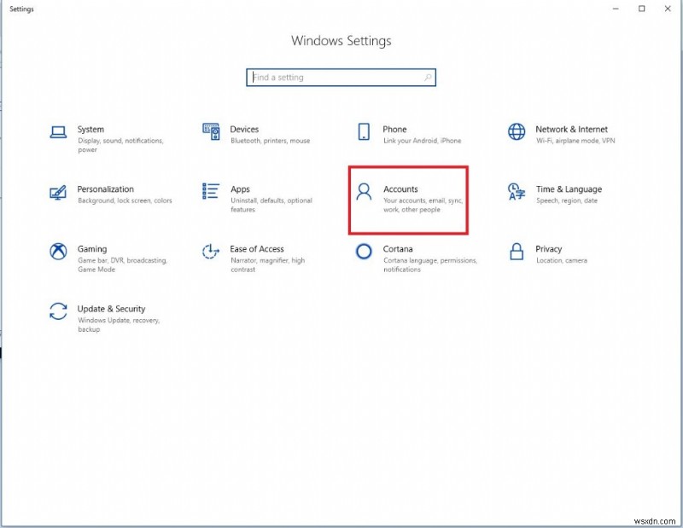Minimize the Settings window

pos(616,9)
